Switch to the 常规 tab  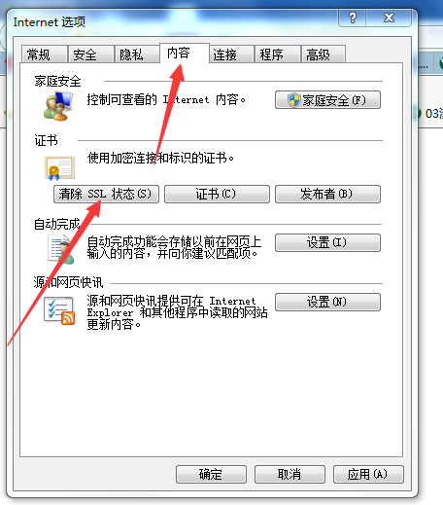coord(45,54)
